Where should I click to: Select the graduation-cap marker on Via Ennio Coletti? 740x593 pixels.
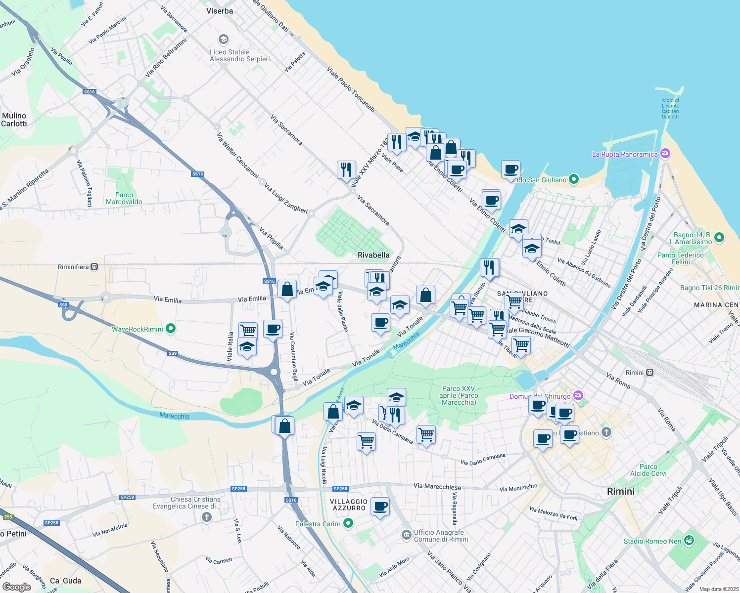point(518,229)
